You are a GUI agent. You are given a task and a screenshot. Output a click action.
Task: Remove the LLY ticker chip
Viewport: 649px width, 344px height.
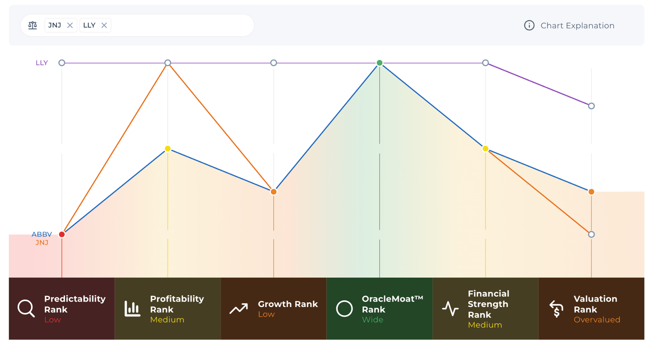click(104, 25)
